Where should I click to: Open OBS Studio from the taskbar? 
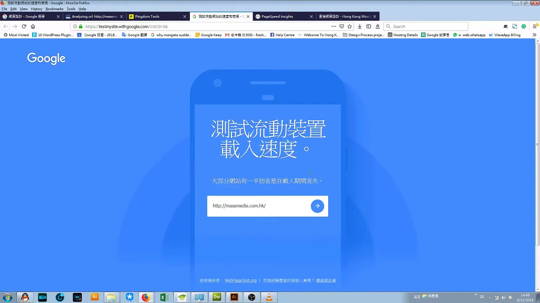(251, 298)
